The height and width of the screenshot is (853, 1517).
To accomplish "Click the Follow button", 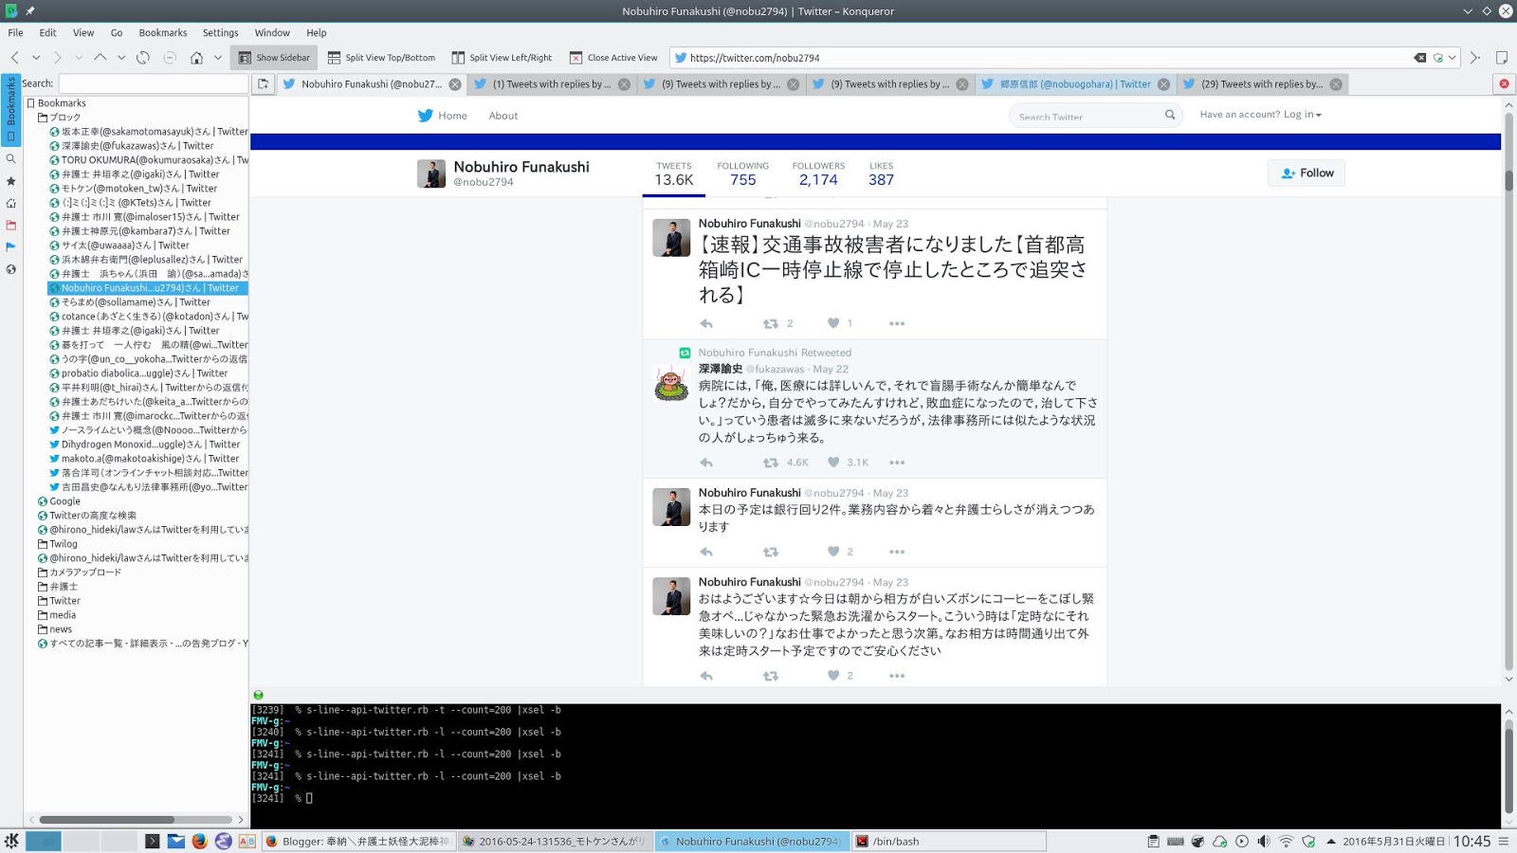I will pos(1307,172).
